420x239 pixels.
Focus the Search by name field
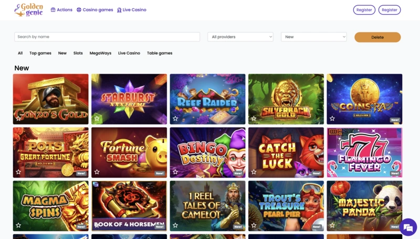tap(107, 37)
